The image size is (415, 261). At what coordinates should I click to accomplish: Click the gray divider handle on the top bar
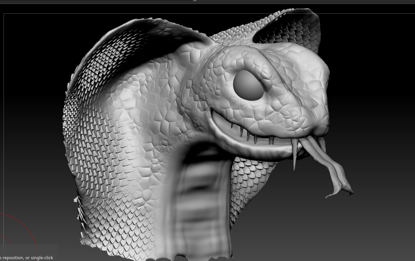click(x=195, y=1)
